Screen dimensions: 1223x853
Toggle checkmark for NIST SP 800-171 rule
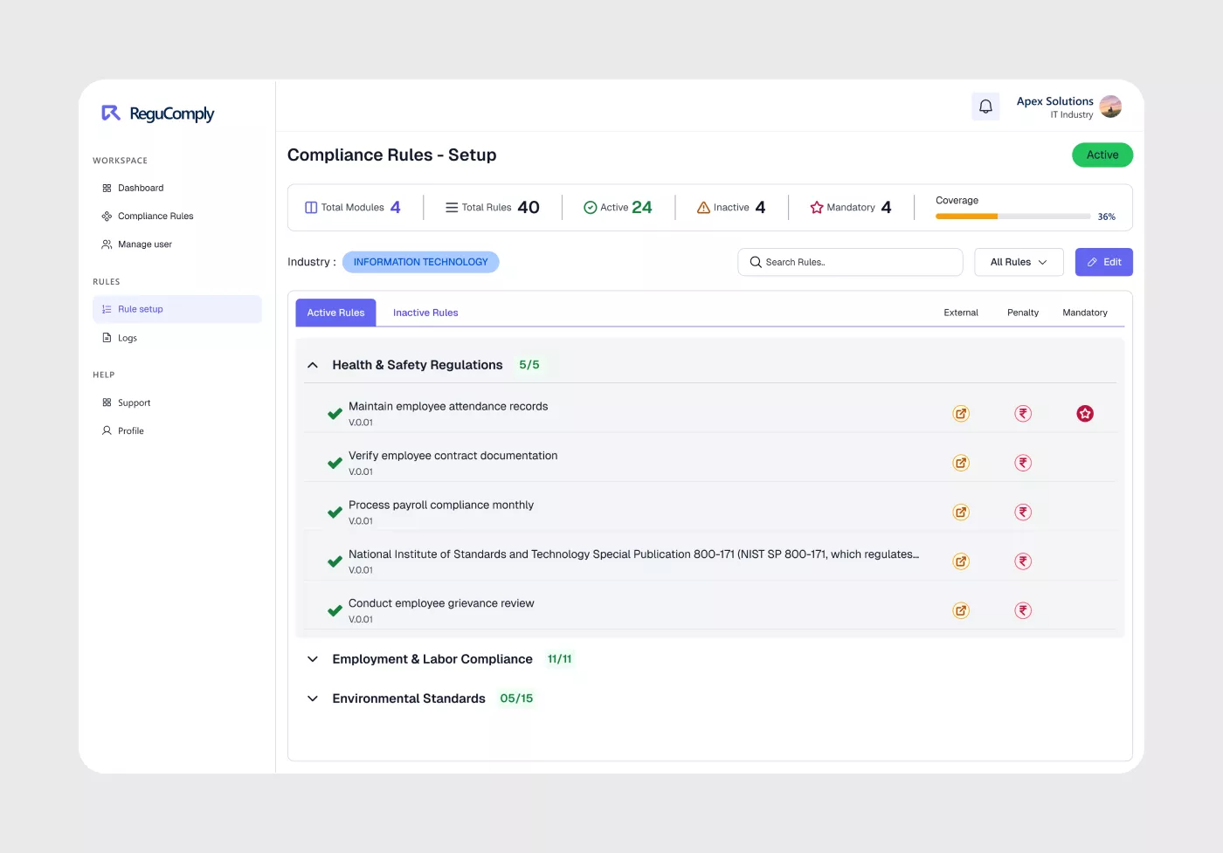point(335,561)
